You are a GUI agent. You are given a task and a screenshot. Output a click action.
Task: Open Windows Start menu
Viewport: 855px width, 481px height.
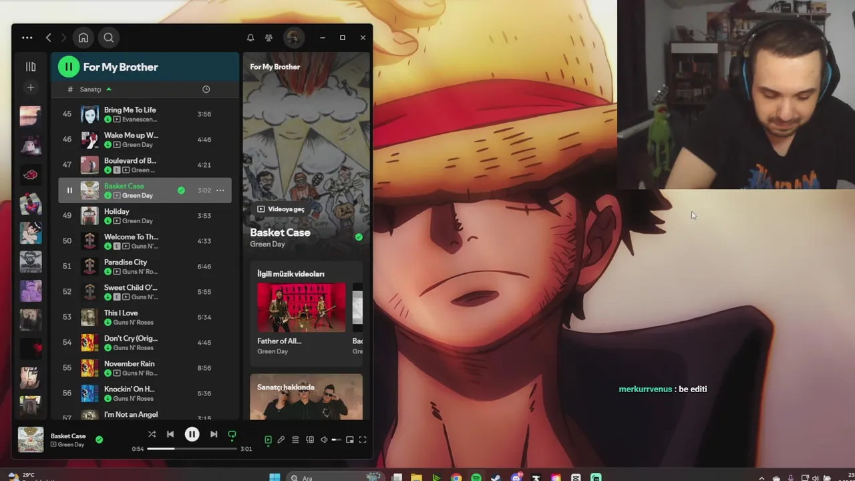(275, 477)
